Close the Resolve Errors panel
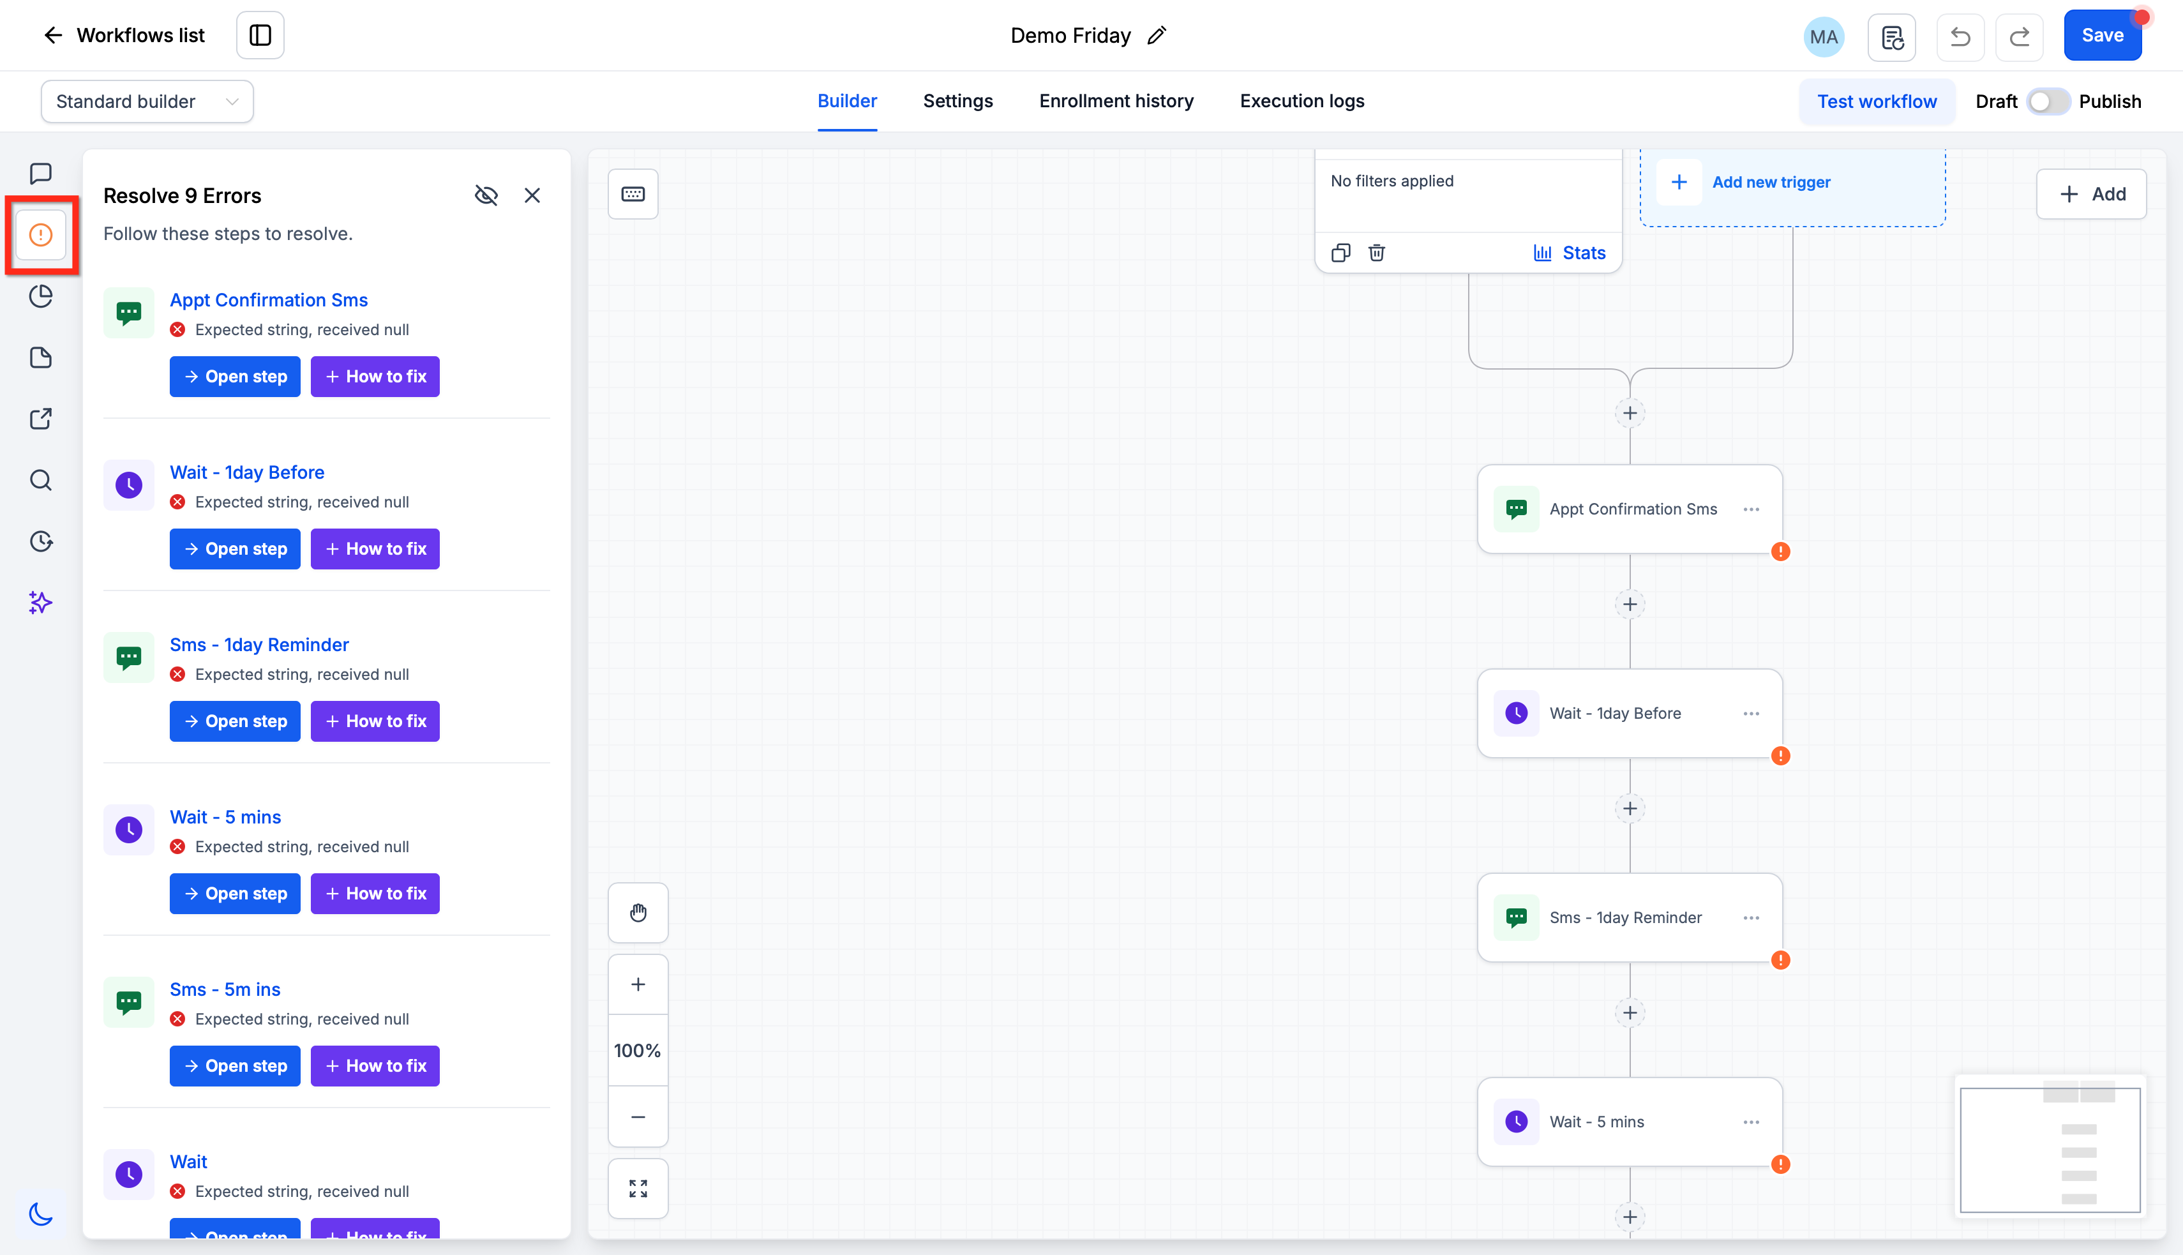The height and width of the screenshot is (1255, 2183). [x=532, y=196]
